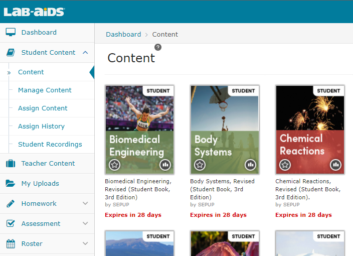
Task: Open Assign History submenu item
Action: click(41, 126)
